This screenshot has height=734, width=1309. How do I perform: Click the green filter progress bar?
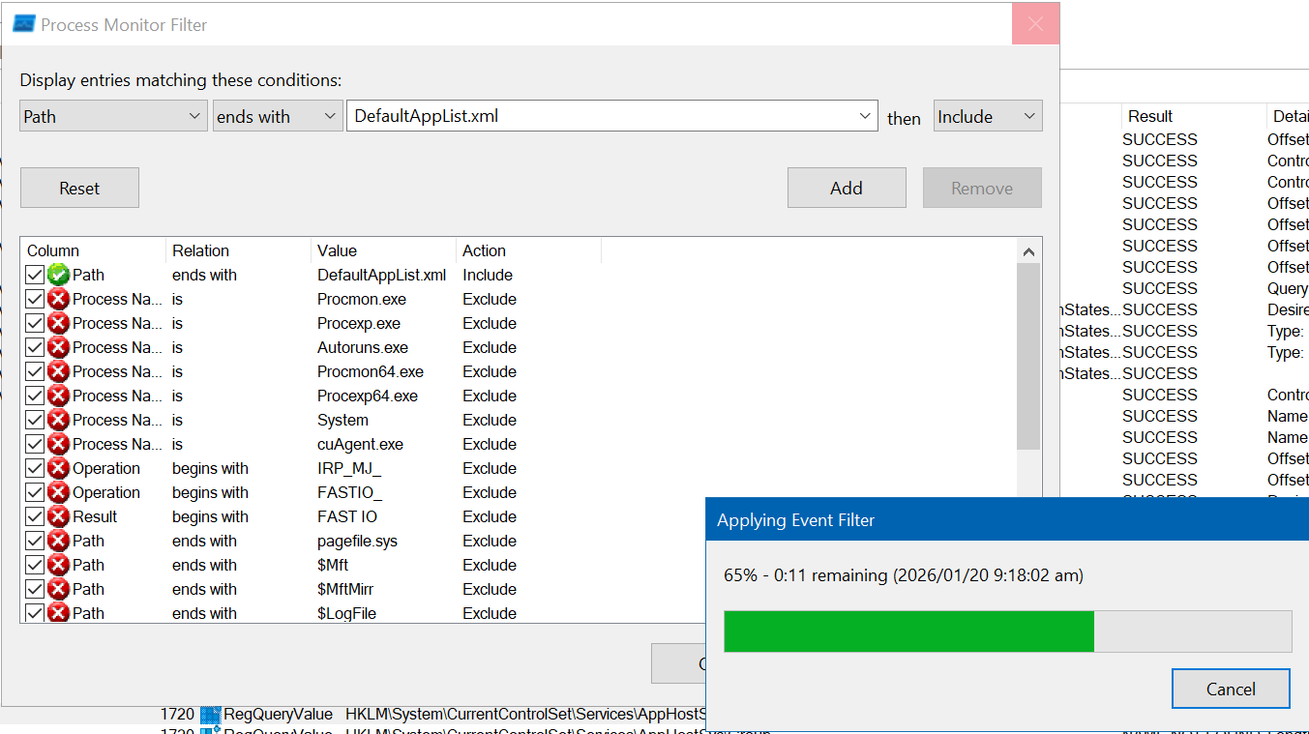(907, 631)
